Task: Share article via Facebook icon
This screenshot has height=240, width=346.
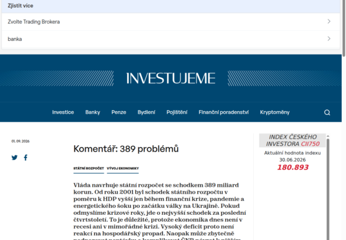Action: [26, 157]
